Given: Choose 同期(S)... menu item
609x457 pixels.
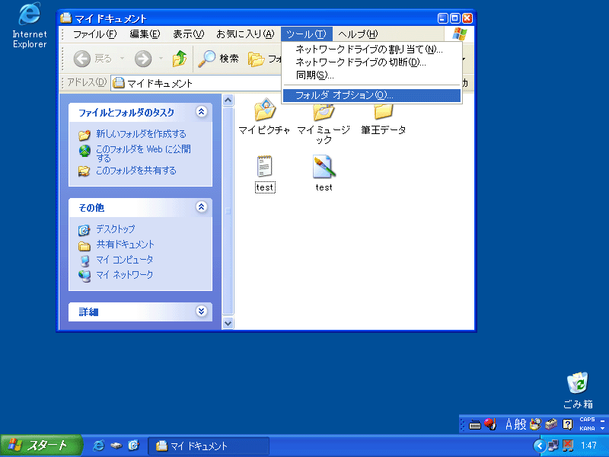Looking at the screenshot, I should 371,75.
